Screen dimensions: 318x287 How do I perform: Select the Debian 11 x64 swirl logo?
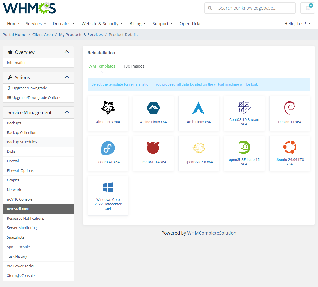[x=289, y=108]
